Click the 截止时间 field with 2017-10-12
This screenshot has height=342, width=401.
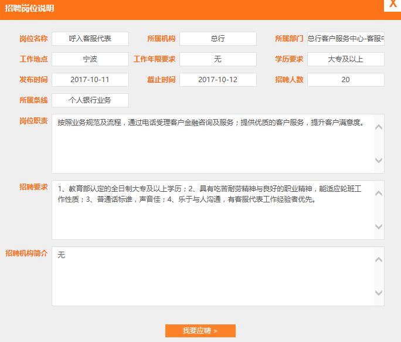coord(218,80)
